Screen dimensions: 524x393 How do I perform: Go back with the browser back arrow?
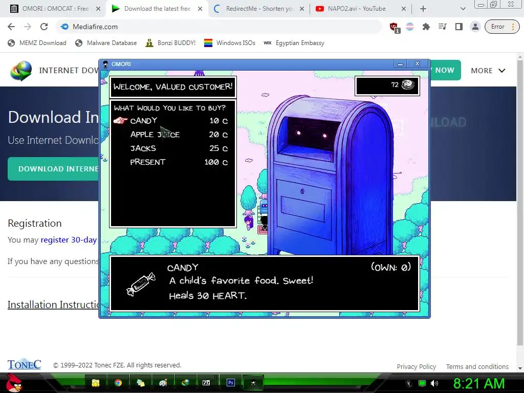(11, 27)
